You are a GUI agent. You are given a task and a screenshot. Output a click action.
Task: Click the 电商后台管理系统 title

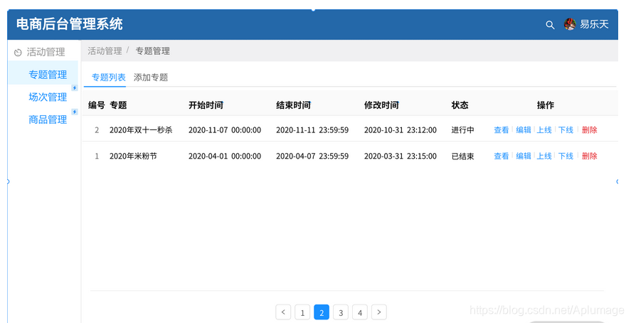click(x=70, y=23)
